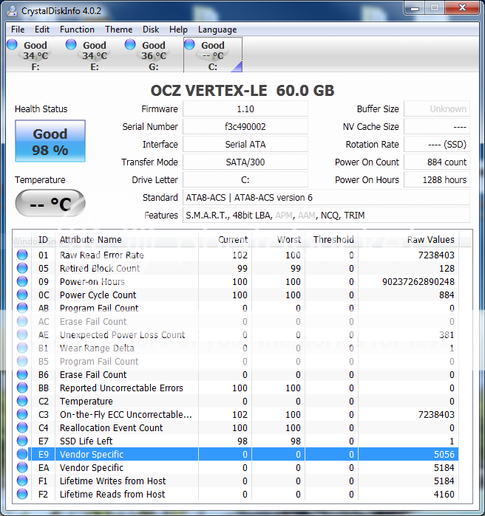Click the Rotation Rate field ---- (SSD)
The height and width of the screenshot is (516, 485).
[x=437, y=145]
